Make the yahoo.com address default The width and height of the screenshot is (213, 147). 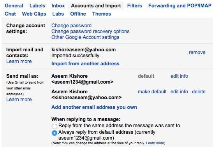(152, 92)
